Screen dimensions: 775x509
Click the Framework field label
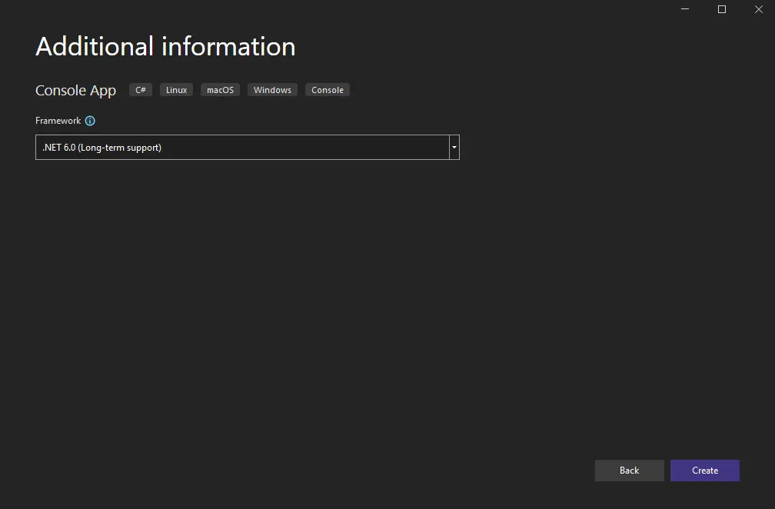[58, 121]
